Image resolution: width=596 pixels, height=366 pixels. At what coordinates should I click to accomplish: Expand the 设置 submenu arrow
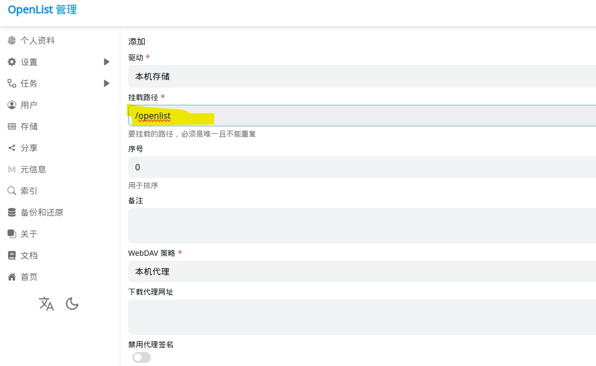click(107, 62)
